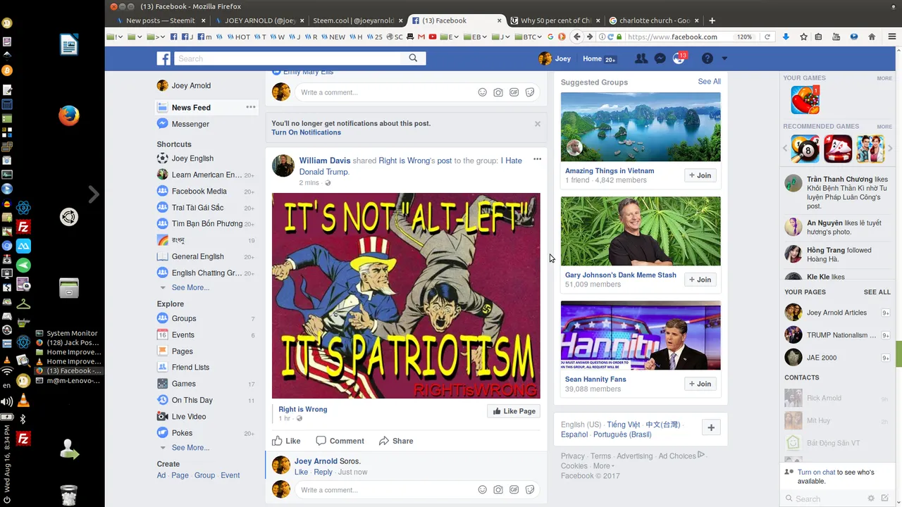Click Comment on the shared post
Viewport: 902px width, 507px height.
click(340, 441)
